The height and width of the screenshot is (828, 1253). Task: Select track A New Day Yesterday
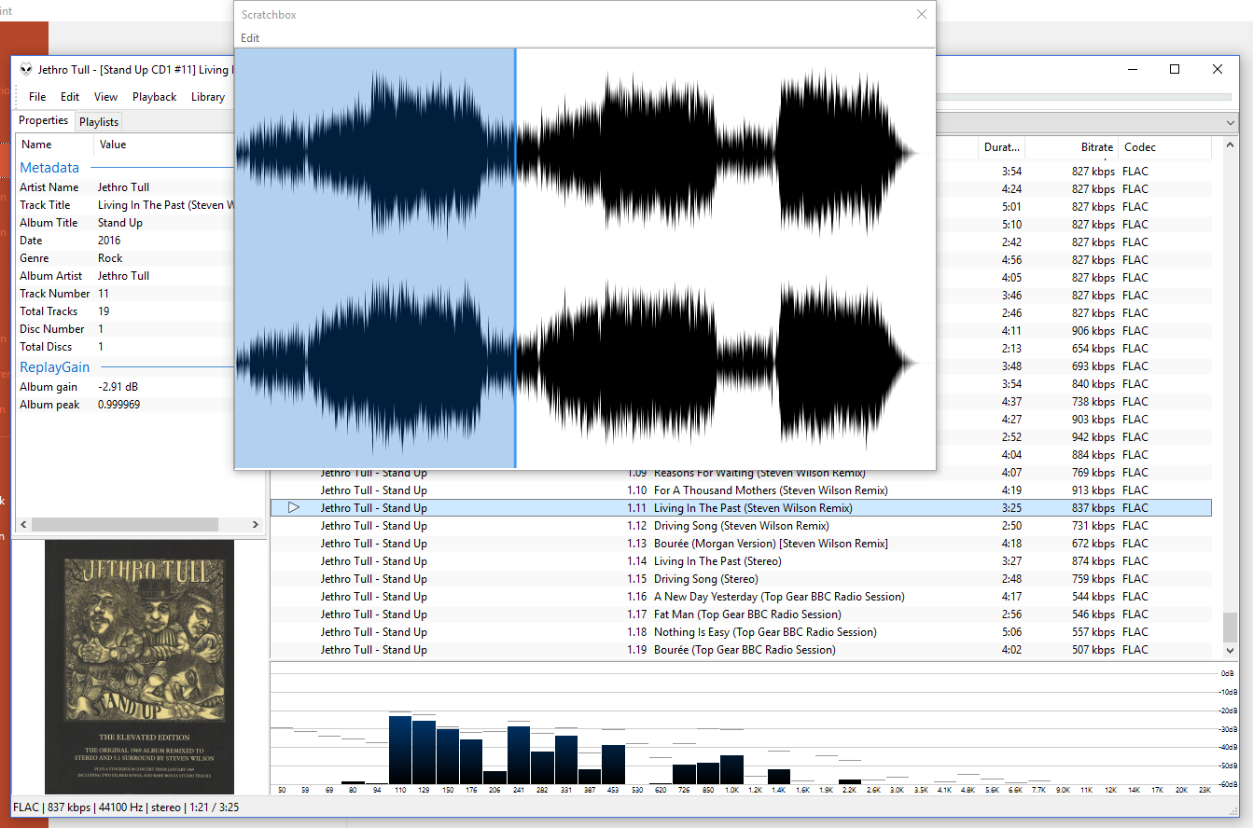741,597
